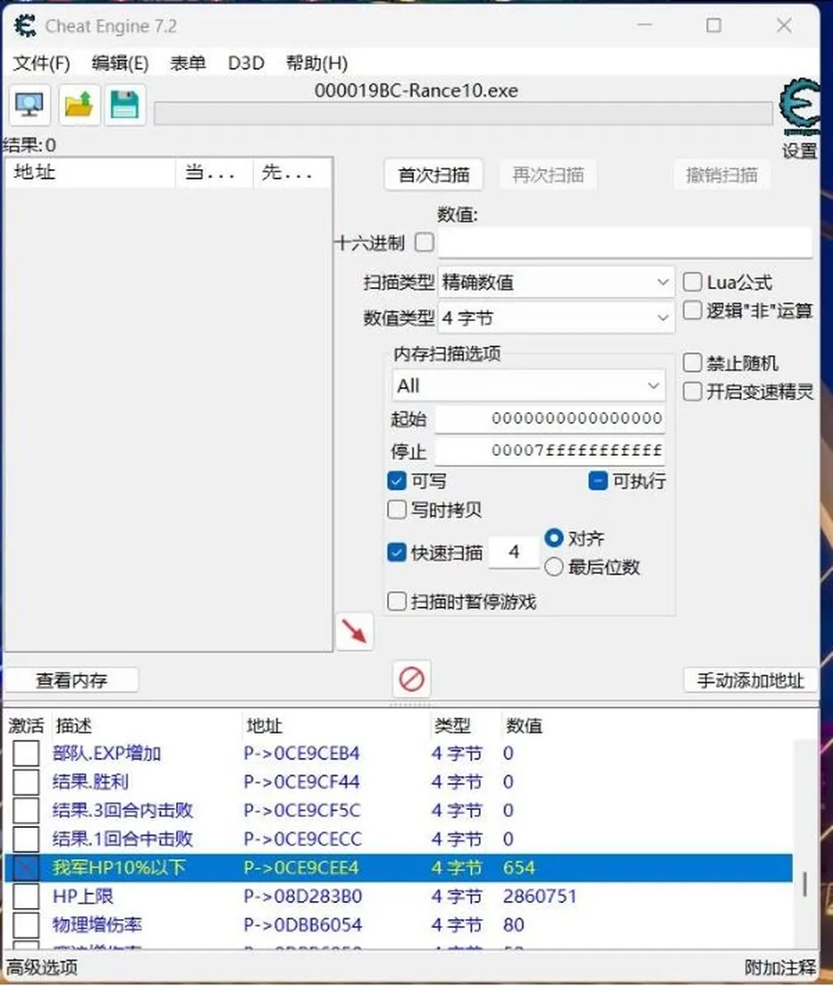
Task: Click the open folder file icon
Action: tap(79, 104)
